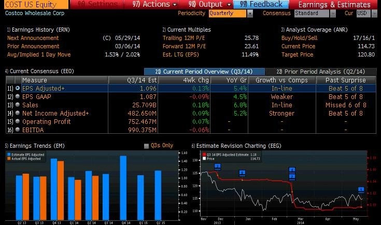Select the Sales radio button

[x=18, y=105]
